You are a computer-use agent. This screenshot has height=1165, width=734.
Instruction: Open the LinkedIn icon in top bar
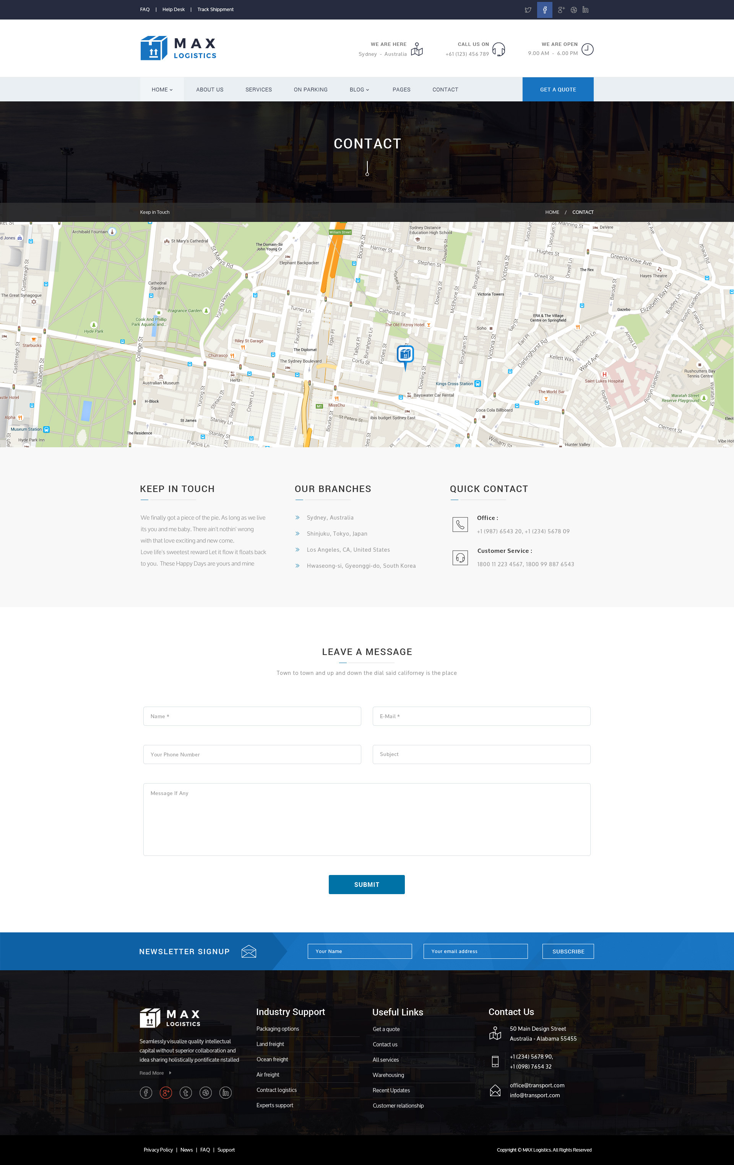[x=585, y=10]
